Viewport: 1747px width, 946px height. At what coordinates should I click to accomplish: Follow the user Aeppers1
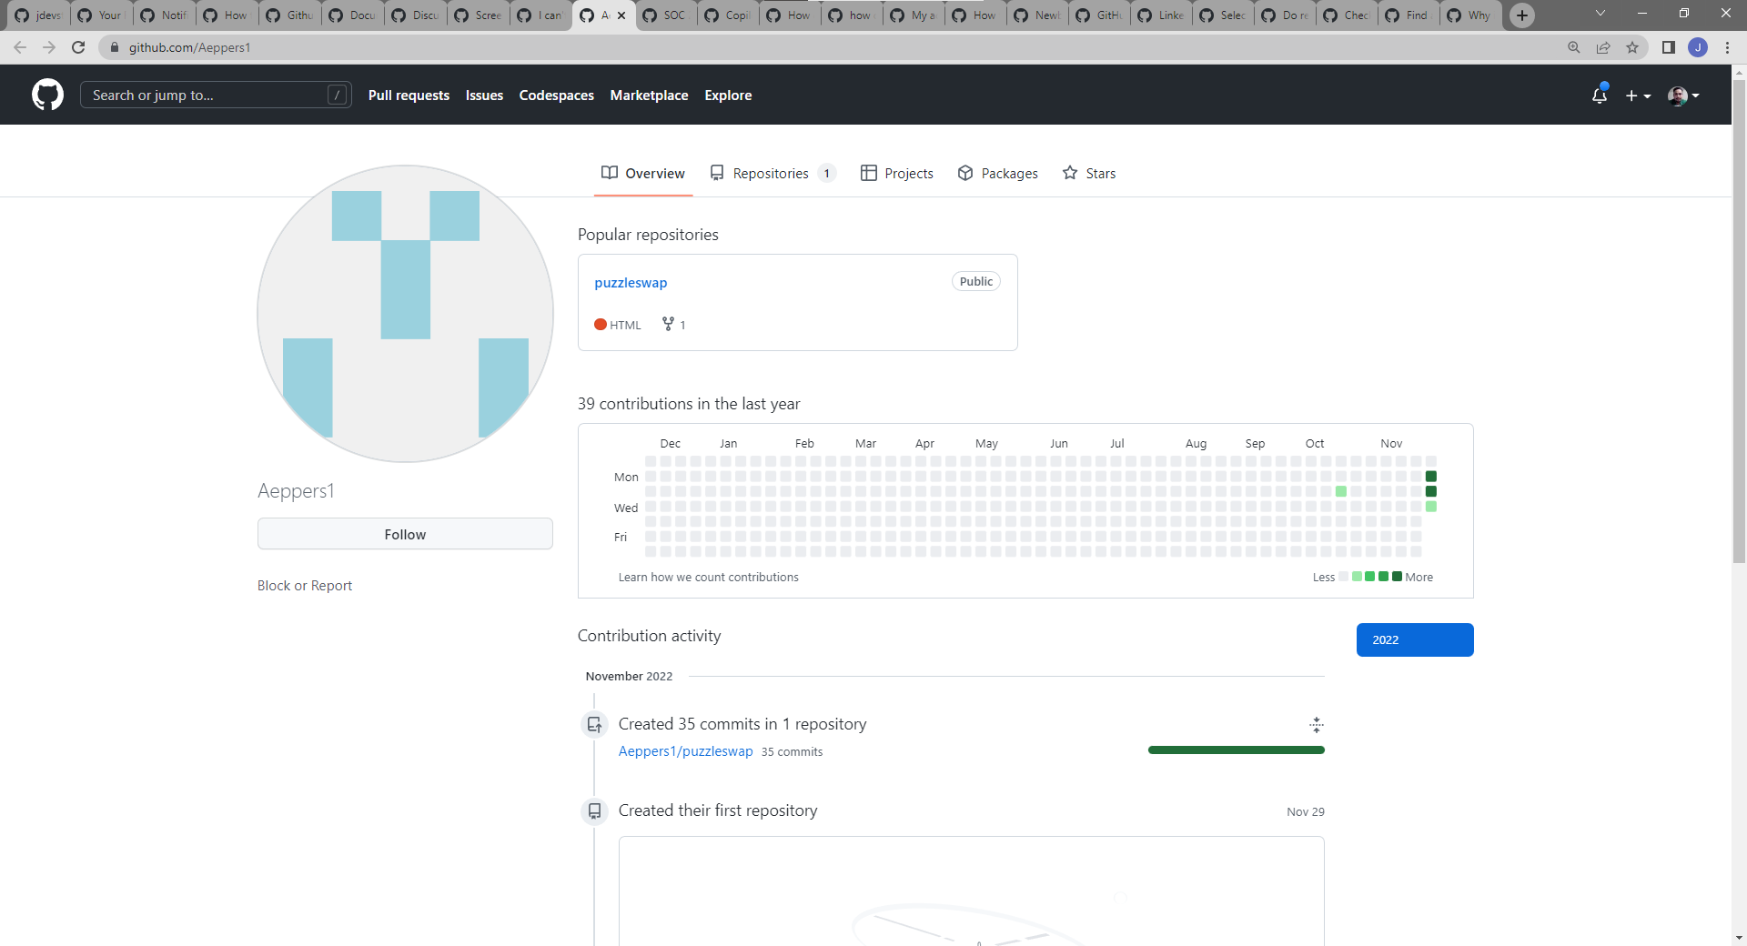click(405, 534)
